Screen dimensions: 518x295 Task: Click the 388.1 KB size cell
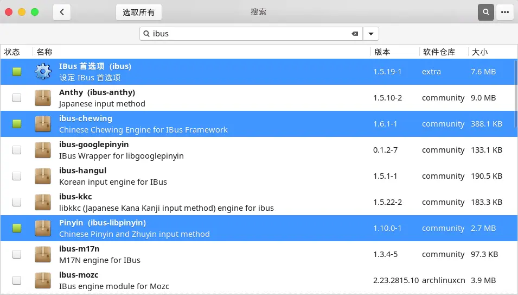487,124
